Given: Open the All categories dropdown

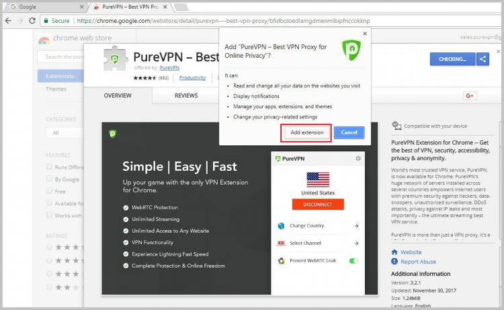Looking at the screenshot, I should click(x=65, y=132).
